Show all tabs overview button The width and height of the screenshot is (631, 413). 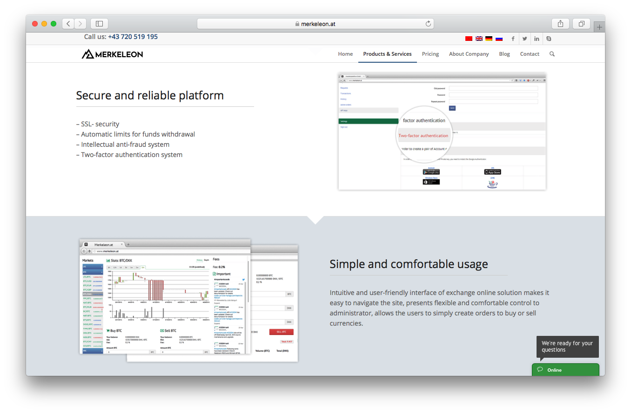click(582, 24)
